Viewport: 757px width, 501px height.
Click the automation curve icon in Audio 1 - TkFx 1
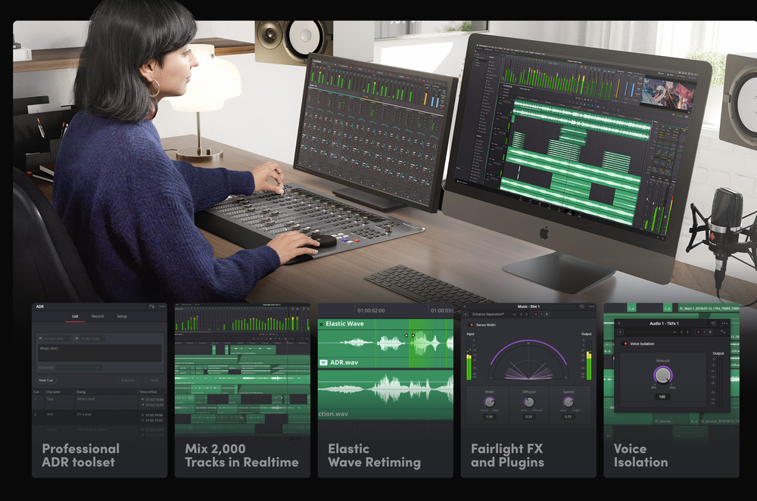coord(723,332)
